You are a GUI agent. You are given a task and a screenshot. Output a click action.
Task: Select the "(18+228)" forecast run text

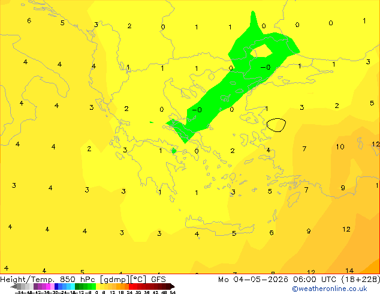tap(360, 280)
